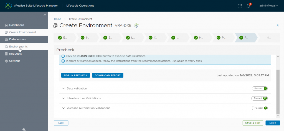Select Create Environment in the sidebar
284x131 pixels.
[x=24, y=32]
